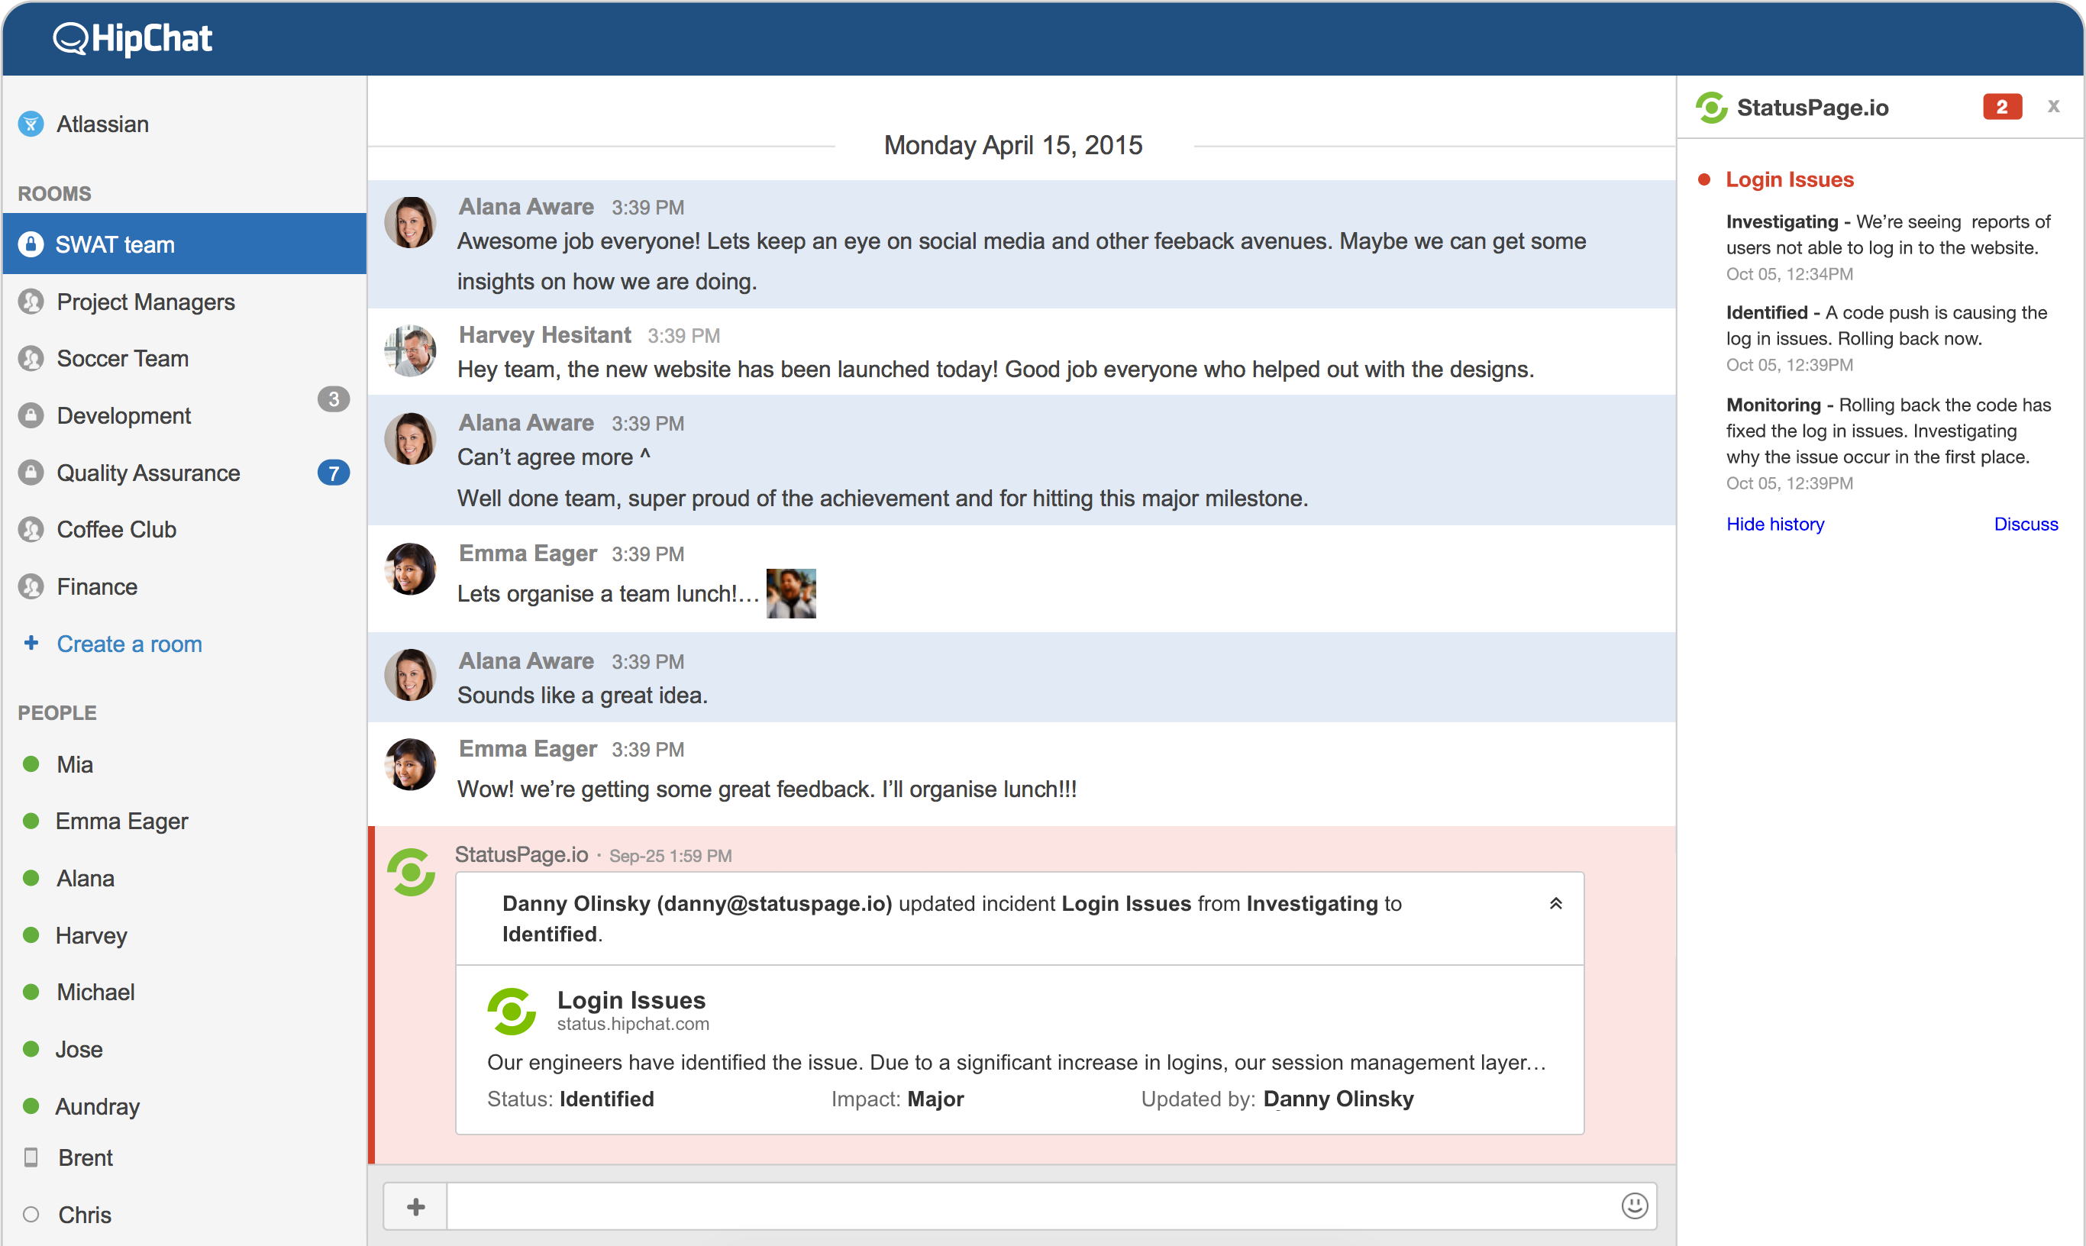Click the plus attachment button beside message box
This screenshot has width=2086, height=1246.
coord(415,1206)
